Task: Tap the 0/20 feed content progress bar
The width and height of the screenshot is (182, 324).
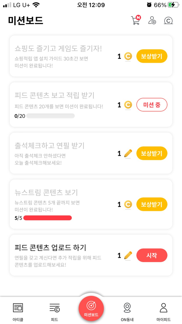Action: (x=50, y=116)
